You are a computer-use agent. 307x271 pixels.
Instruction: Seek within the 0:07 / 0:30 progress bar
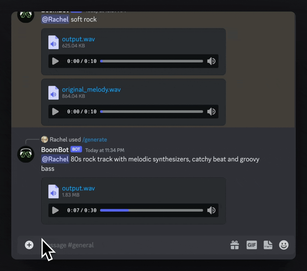151,211
